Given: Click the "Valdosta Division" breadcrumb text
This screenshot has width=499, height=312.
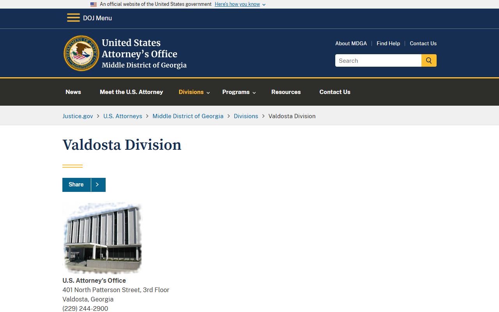Looking at the screenshot, I should pos(292,116).
